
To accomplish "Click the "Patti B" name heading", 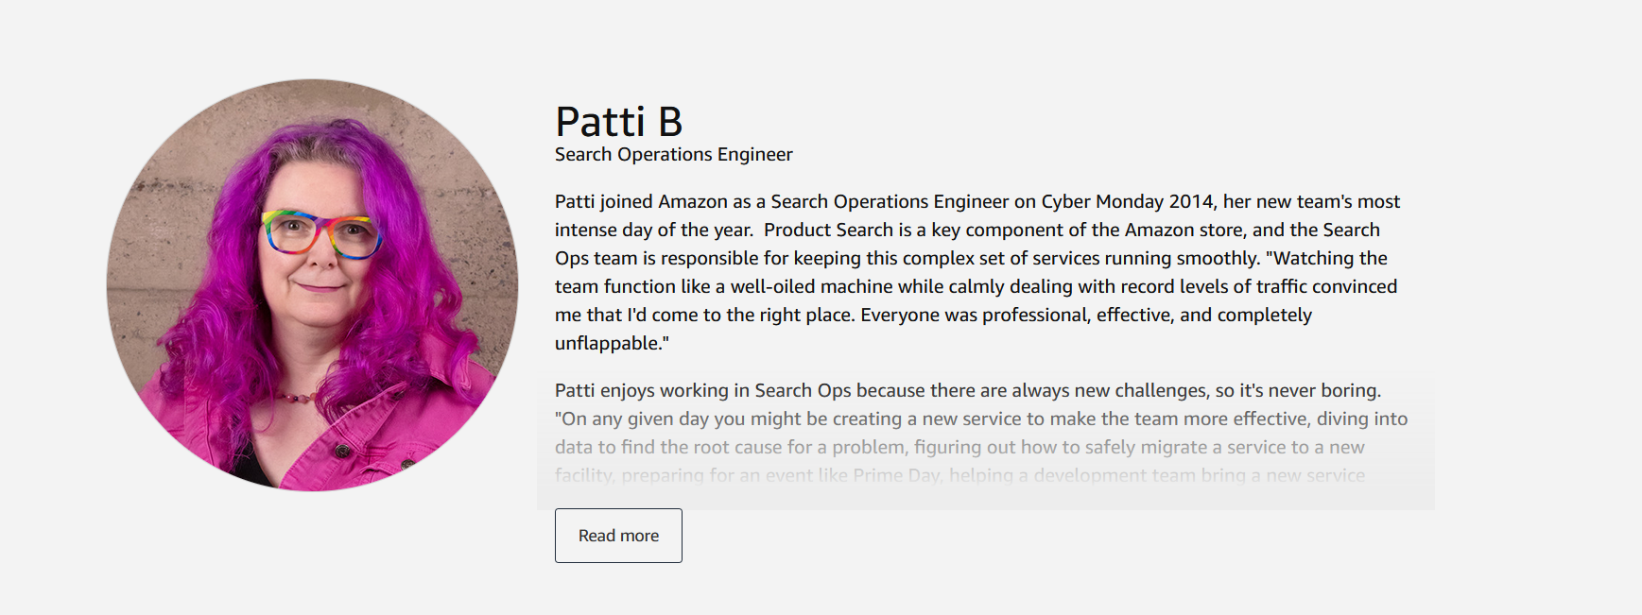I will coord(618,122).
